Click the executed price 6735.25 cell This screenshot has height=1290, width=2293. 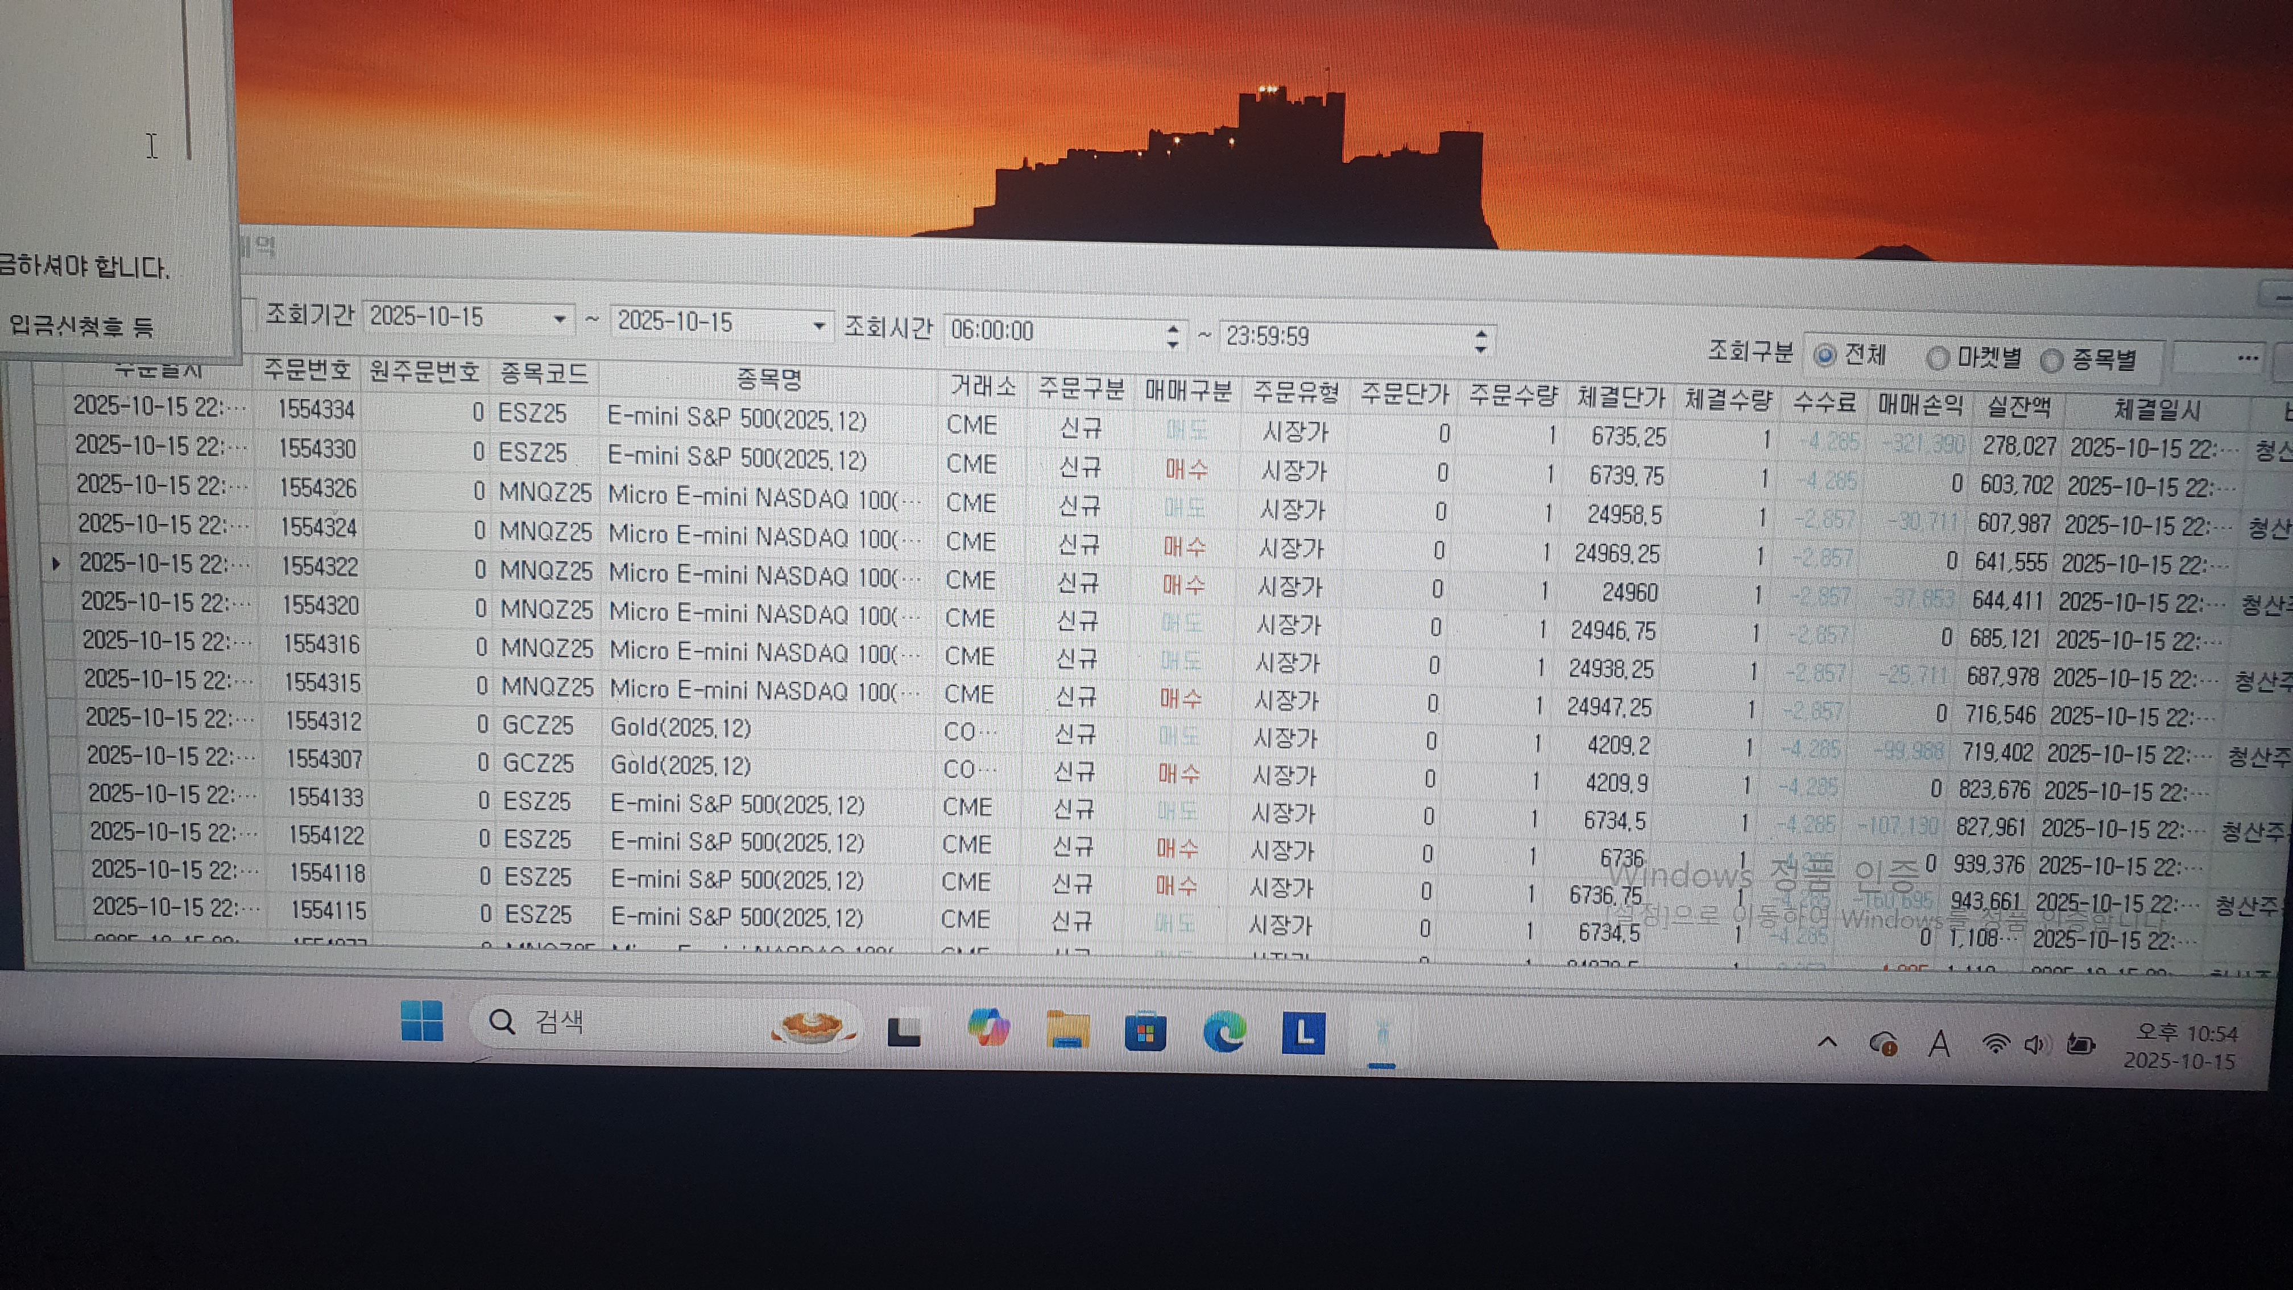tap(1629, 436)
